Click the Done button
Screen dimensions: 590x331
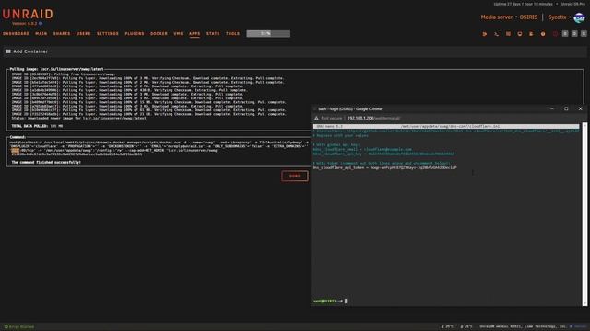(x=295, y=176)
